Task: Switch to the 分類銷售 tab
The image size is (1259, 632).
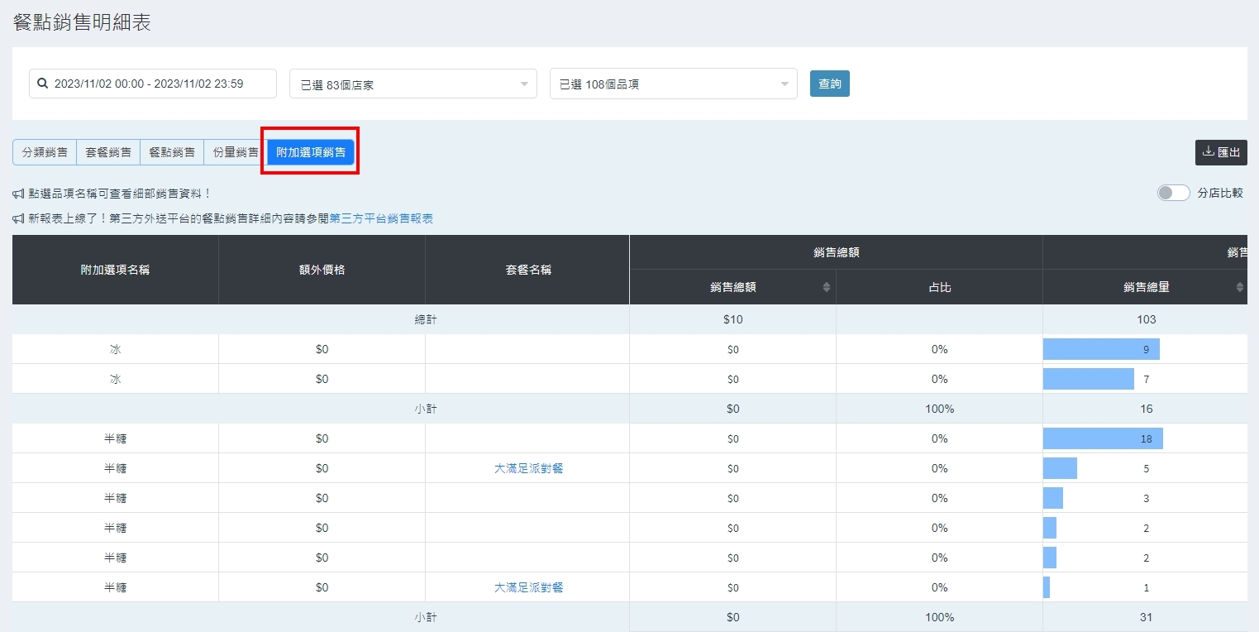Action: point(45,152)
